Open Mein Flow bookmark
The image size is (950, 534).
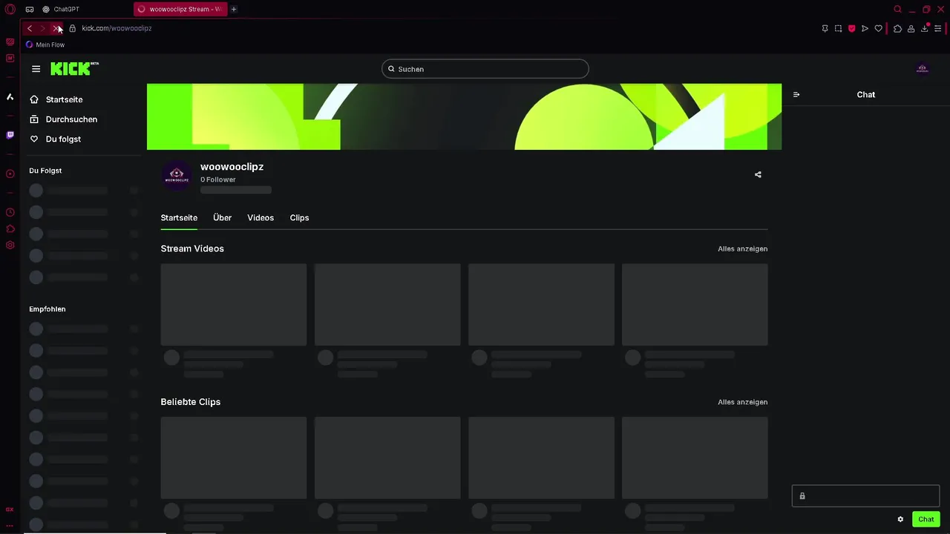point(45,45)
